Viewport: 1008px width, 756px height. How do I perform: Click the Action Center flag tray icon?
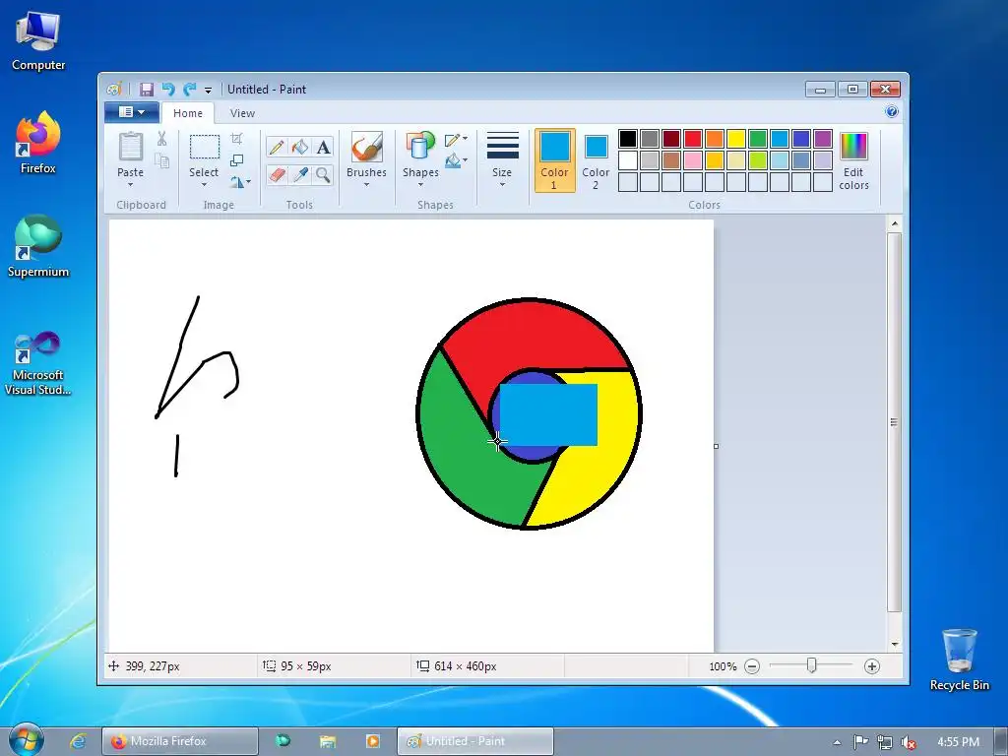point(860,742)
